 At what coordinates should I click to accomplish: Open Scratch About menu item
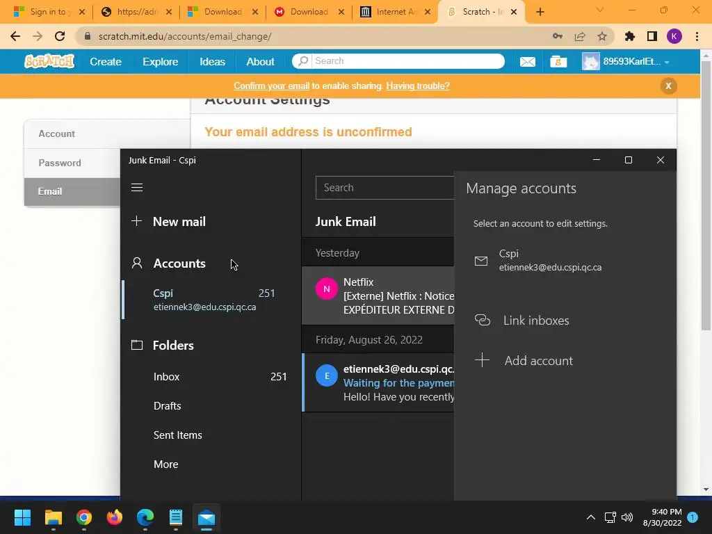tap(260, 61)
